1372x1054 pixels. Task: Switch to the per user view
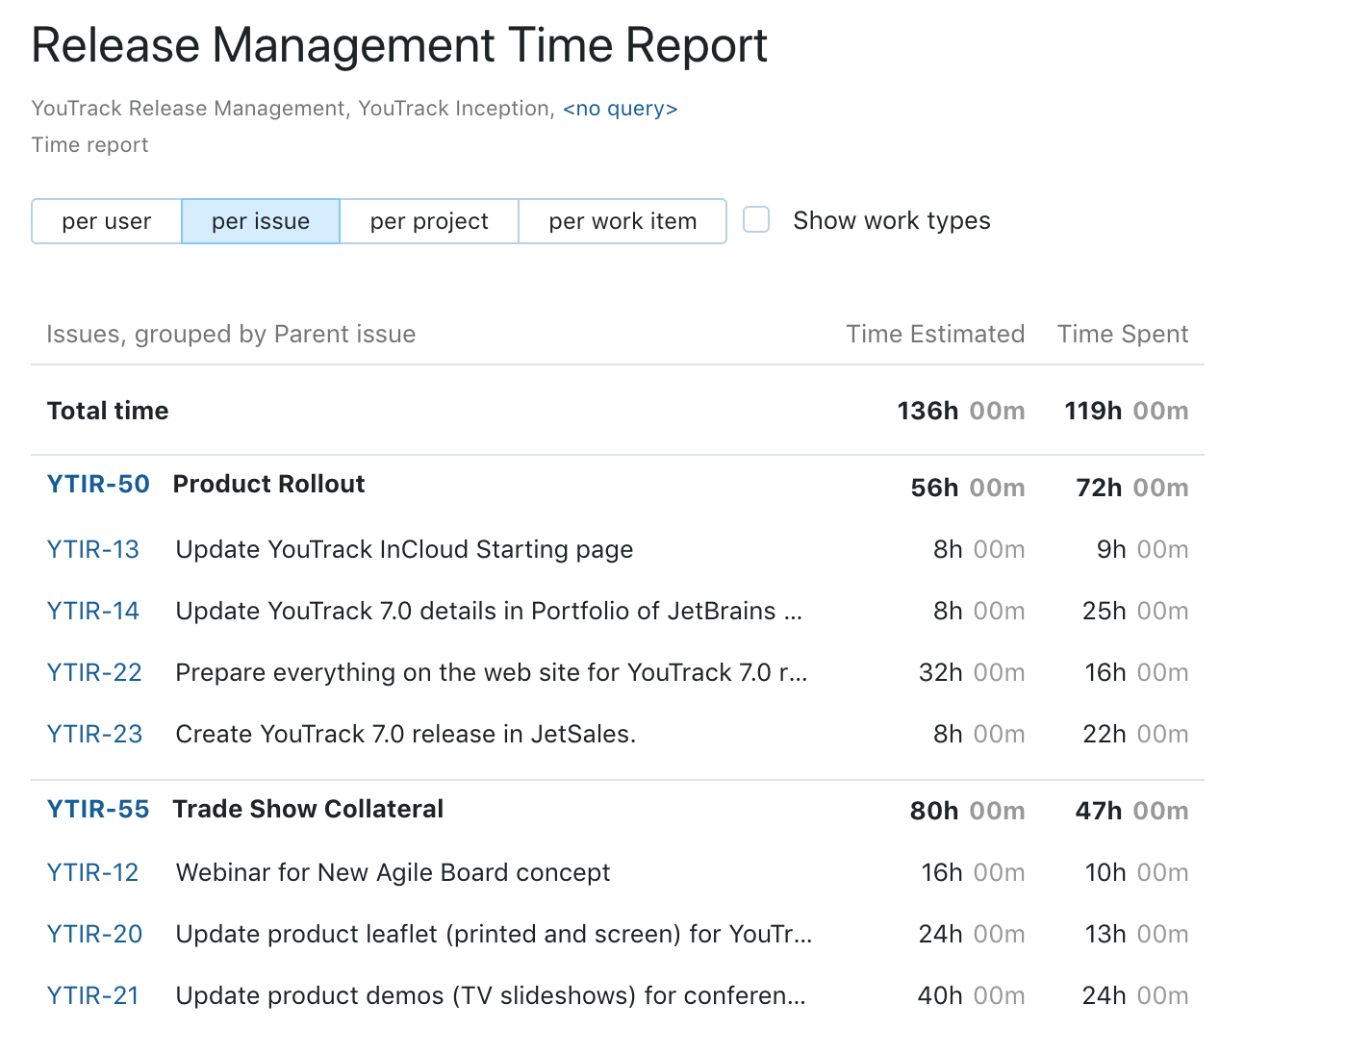107,221
